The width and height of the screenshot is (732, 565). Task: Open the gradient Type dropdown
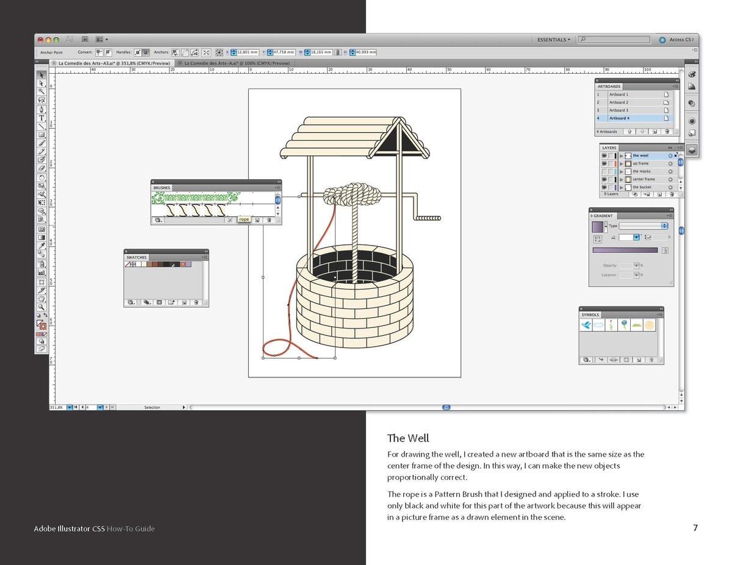click(644, 226)
